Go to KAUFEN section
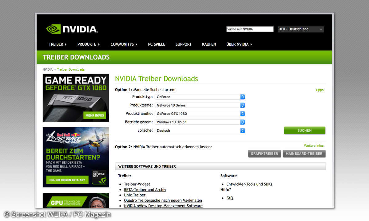The height and width of the screenshot is (221, 369). pyautogui.click(x=209, y=44)
